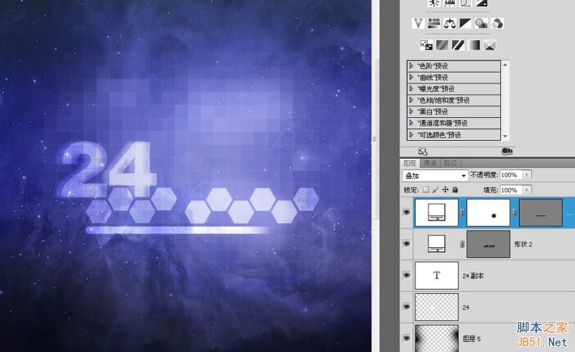This screenshot has height=352, width=575.
Task: Hide the 图层 5 layer
Action: pos(406,338)
